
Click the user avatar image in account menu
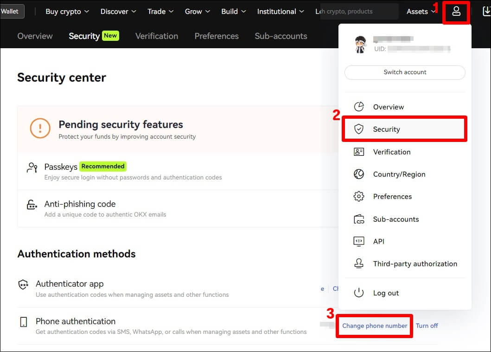coord(360,45)
